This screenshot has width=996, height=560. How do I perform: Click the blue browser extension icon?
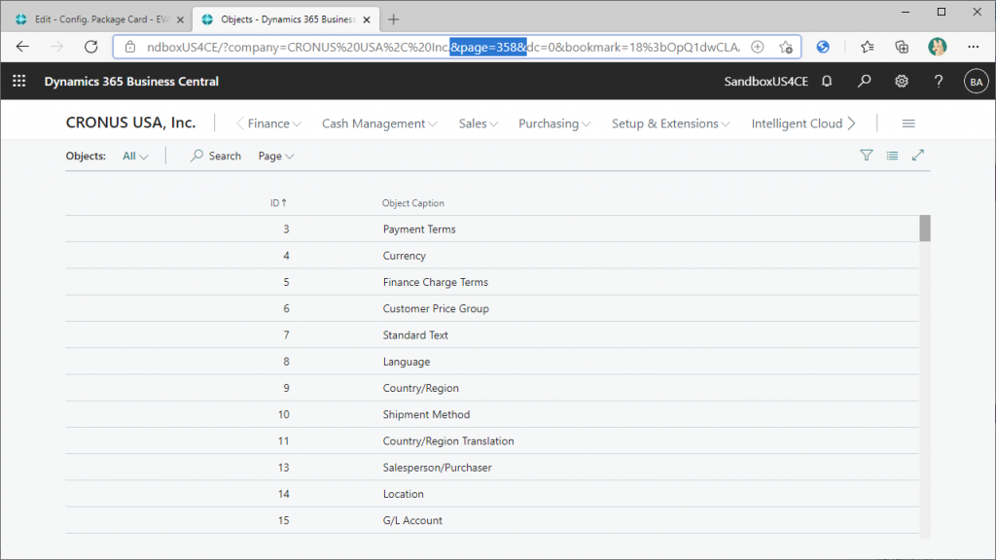pyautogui.click(x=823, y=47)
